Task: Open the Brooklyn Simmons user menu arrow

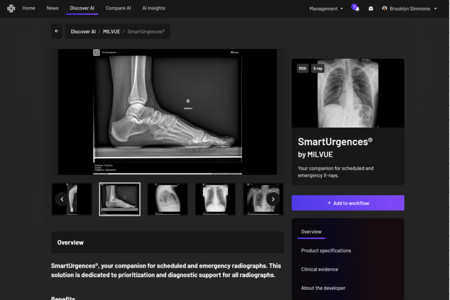Action: [436, 8]
